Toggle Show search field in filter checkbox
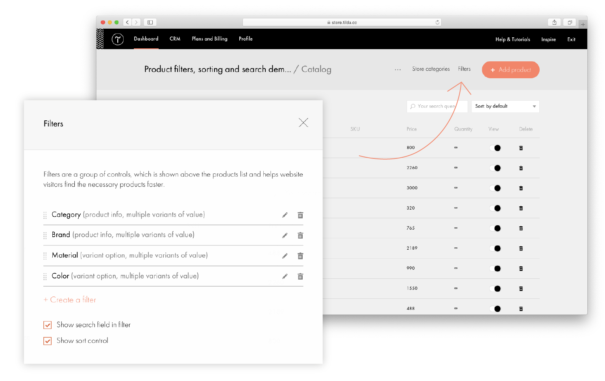The width and height of the screenshot is (605, 381). [x=48, y=325]
